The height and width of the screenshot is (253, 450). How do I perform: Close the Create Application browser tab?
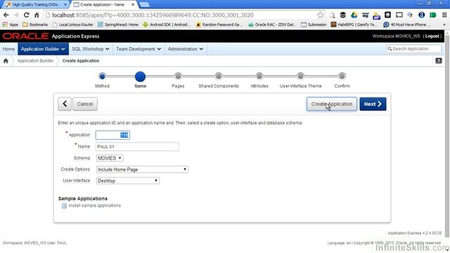[x=133, y=5]
